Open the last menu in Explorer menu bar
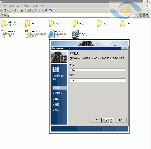Screen dimensions: 151x149 coord(42,6)
